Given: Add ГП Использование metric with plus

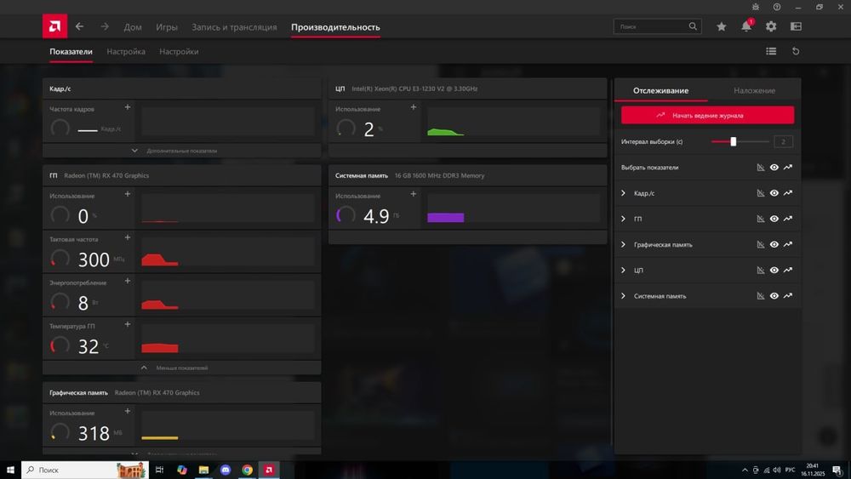Looking at the screenshot, I should [128, 194].
